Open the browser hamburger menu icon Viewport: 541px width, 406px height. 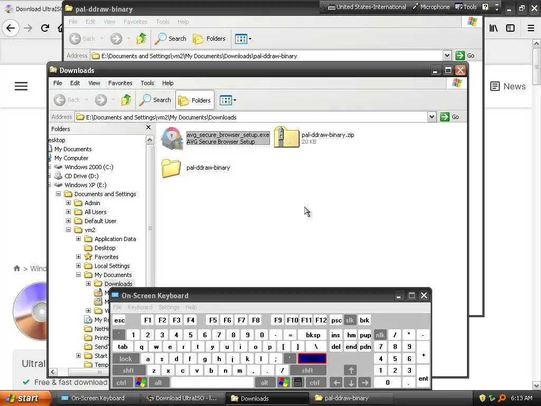(531, 28)
